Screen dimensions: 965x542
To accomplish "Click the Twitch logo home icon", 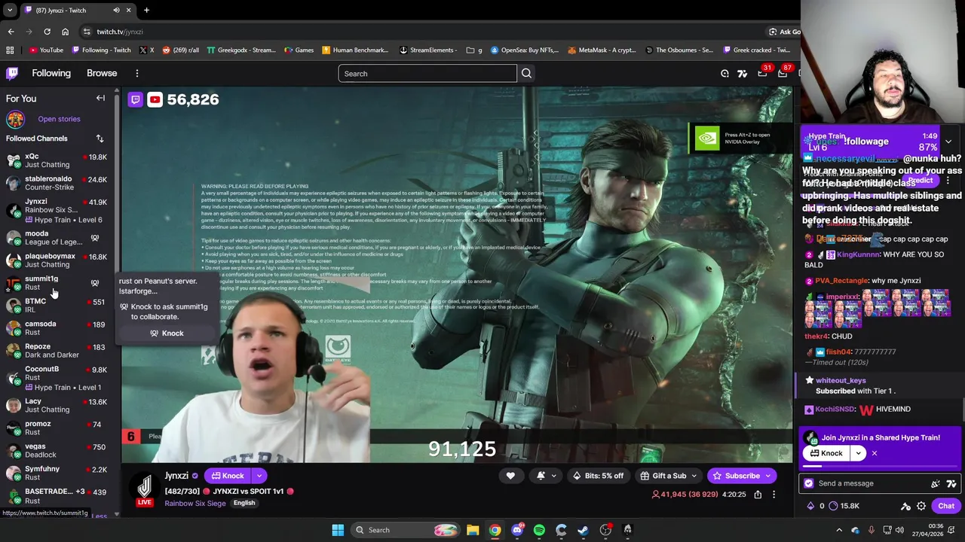I will point(12,73).
